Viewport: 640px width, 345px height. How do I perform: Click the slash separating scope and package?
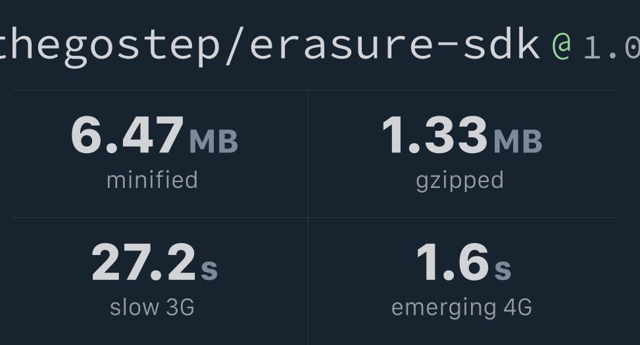point(235,46)
